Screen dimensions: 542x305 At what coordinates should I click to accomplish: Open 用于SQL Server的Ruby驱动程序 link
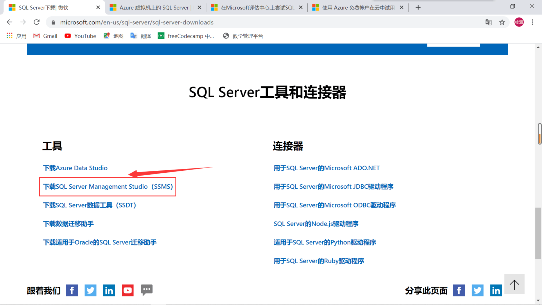click(x=319, y=261)
